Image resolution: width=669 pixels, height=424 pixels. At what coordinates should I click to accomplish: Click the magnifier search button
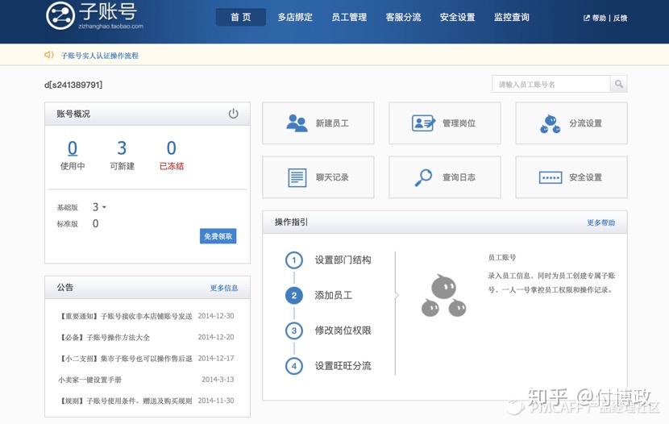[x=619, y=85]
